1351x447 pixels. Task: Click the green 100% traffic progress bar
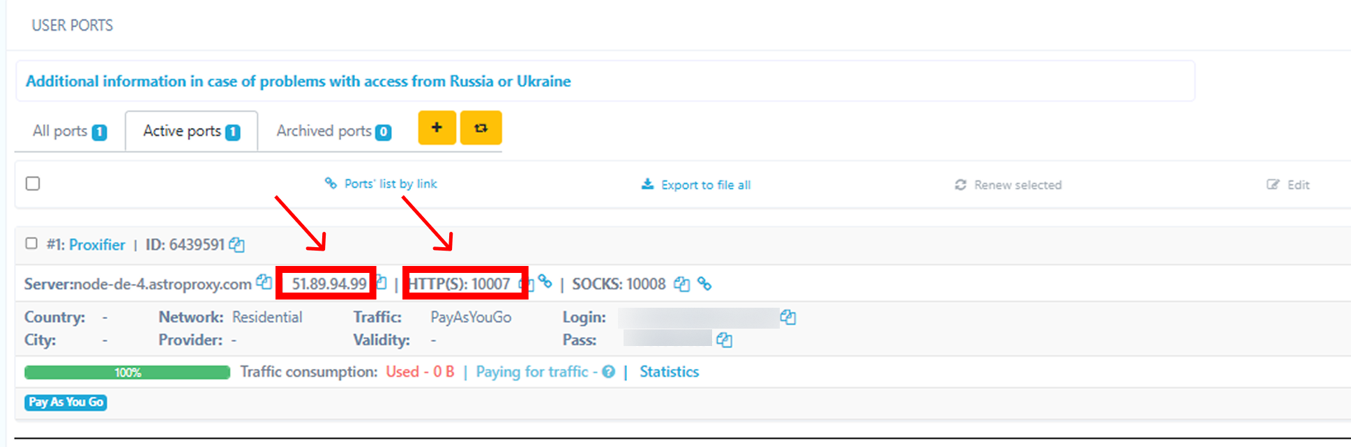tap(127, 372)
